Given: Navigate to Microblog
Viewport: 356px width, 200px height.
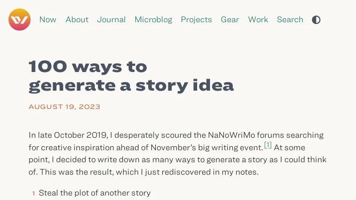Looking at the screenshot, I should (153, 20).
